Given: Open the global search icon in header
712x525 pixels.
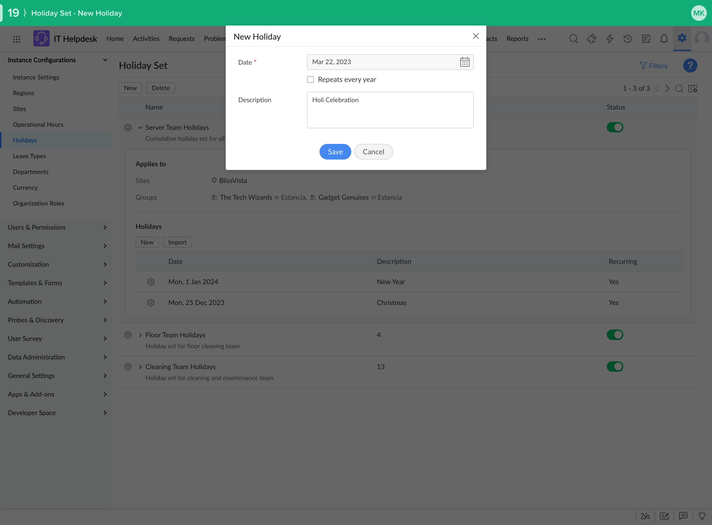Looking at the screenshot, I should (573, 39).
